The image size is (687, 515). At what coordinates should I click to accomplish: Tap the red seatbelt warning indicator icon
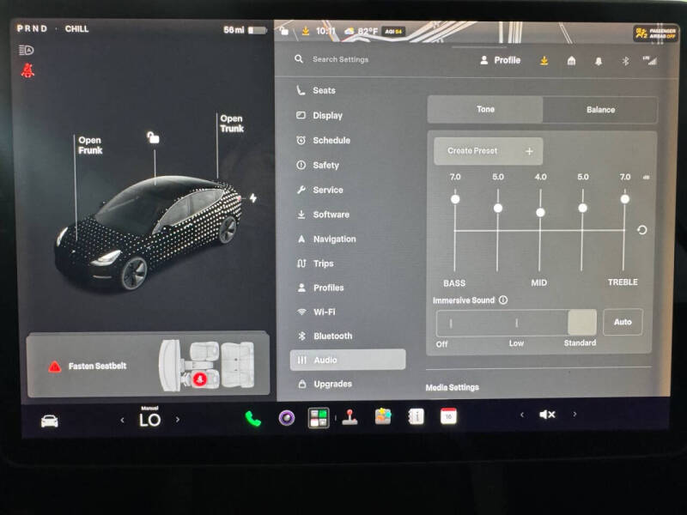[x=27, y=70]
